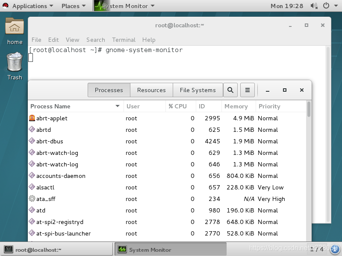Switch to root@localhost taskbar window
This screenshot has width=342, height=256.
point(57,249)
